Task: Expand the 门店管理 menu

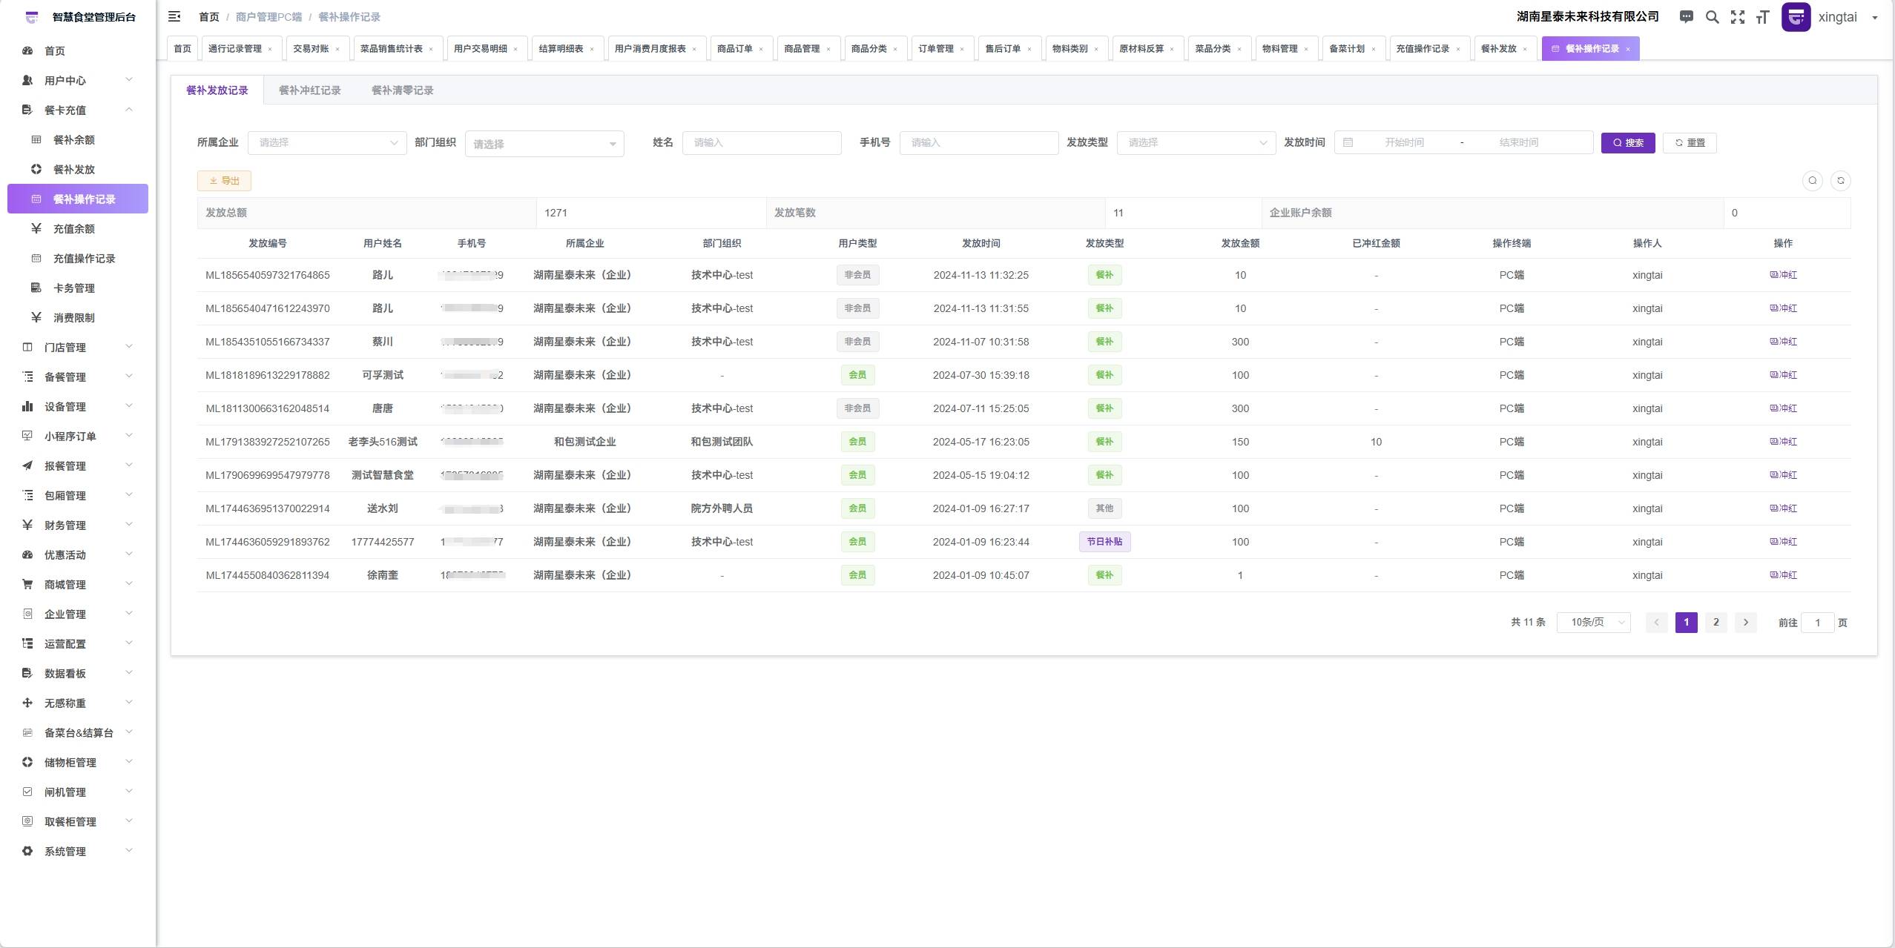Action: (x=78, y=347)
